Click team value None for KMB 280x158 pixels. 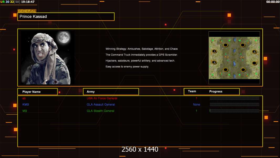(196, 105)
